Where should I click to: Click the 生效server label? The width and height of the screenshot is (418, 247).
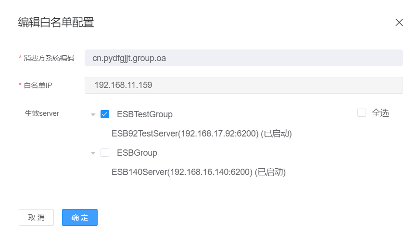[42, 113]
